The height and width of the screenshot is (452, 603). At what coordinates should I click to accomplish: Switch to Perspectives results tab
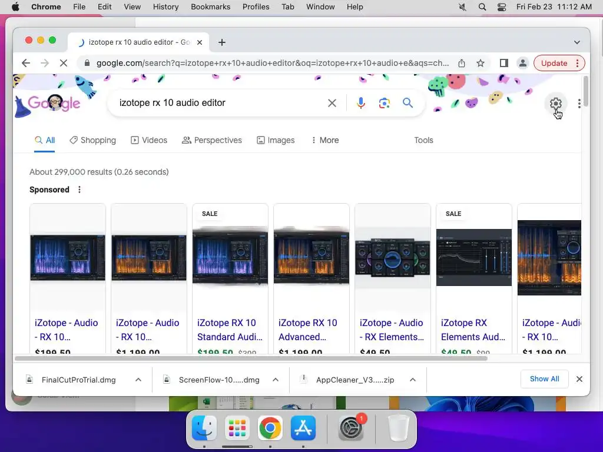pos(212,140)
